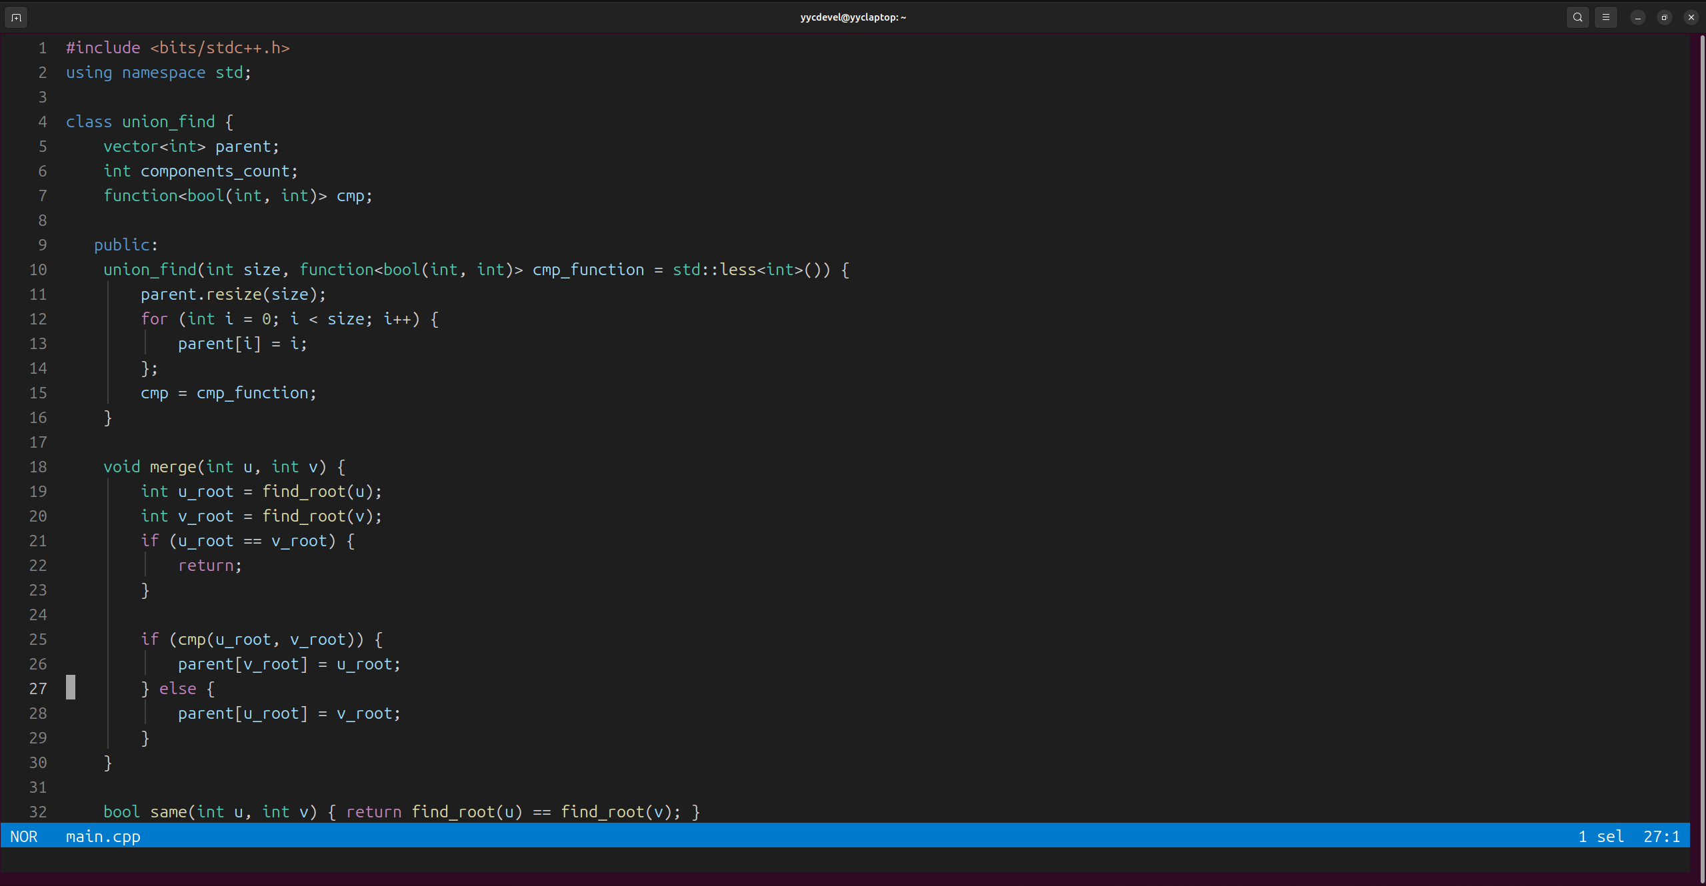This screenshot has height=886, width=1706.
Task: Click line number 18 in gutter
Action: [38, 467]
